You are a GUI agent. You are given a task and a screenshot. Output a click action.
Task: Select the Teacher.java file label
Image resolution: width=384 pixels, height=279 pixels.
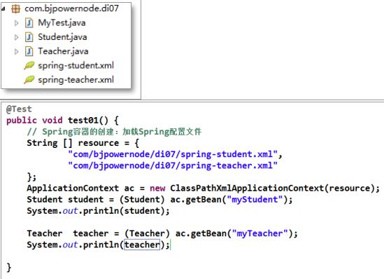[x=63, y=51]
